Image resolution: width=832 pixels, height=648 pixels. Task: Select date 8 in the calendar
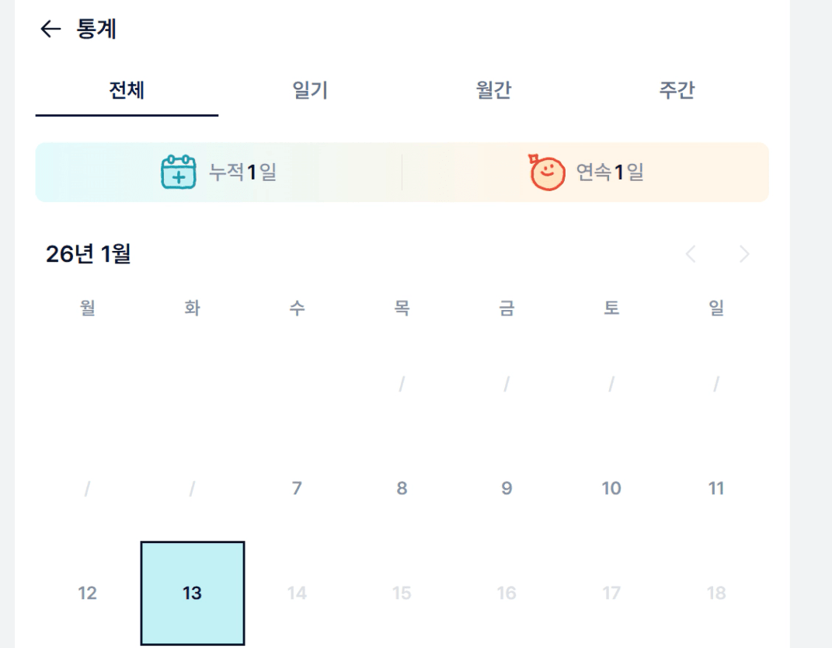click(402, 488)
